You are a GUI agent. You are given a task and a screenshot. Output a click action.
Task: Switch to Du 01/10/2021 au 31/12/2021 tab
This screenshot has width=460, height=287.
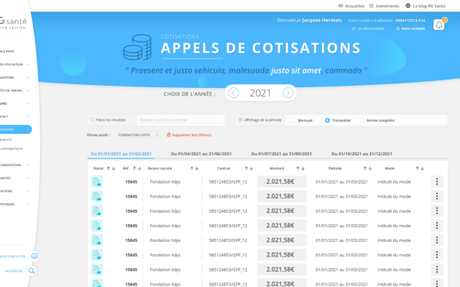[362, 154]
